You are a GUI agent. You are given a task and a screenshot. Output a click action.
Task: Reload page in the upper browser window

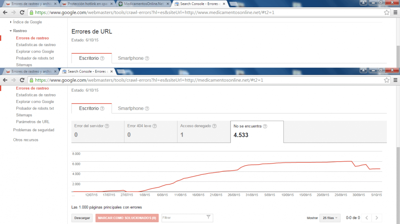22,12
